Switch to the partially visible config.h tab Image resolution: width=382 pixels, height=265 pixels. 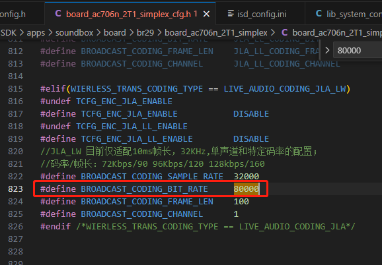pyautogui.click(x=13, y=14)
